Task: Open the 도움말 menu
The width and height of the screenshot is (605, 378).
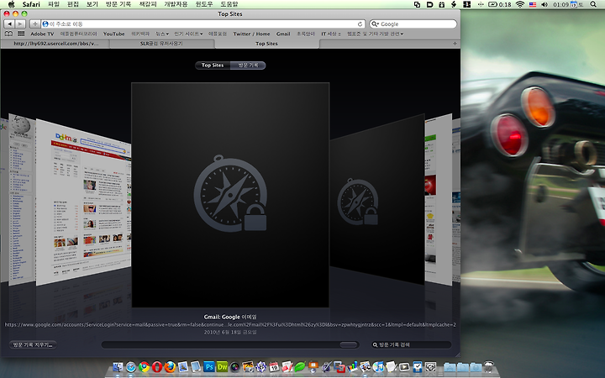Action: coord(229,4)
